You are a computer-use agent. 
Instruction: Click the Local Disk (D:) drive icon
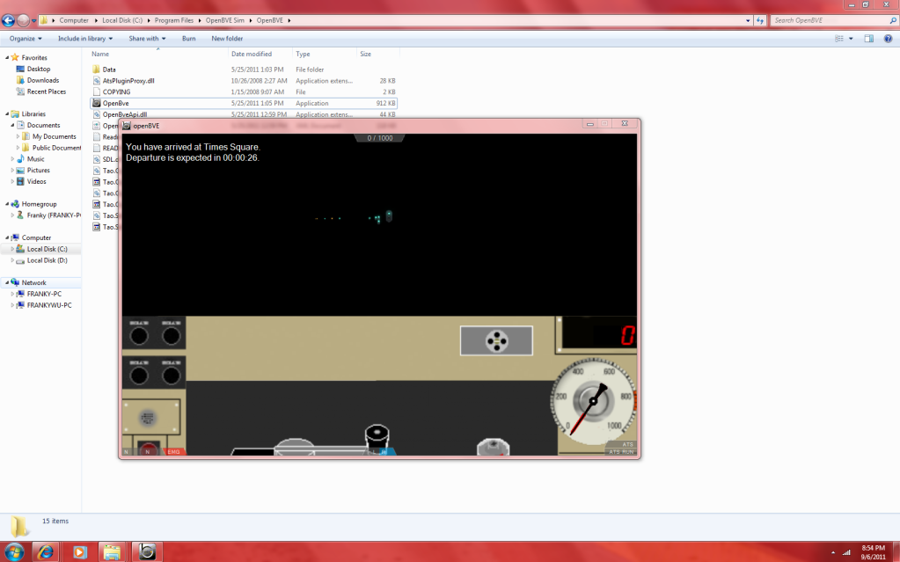coord(20,260)
